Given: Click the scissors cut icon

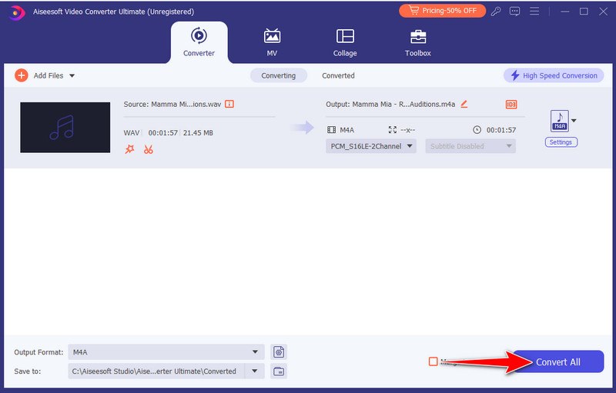Looking at the screenshot, I should pos(148,149).
